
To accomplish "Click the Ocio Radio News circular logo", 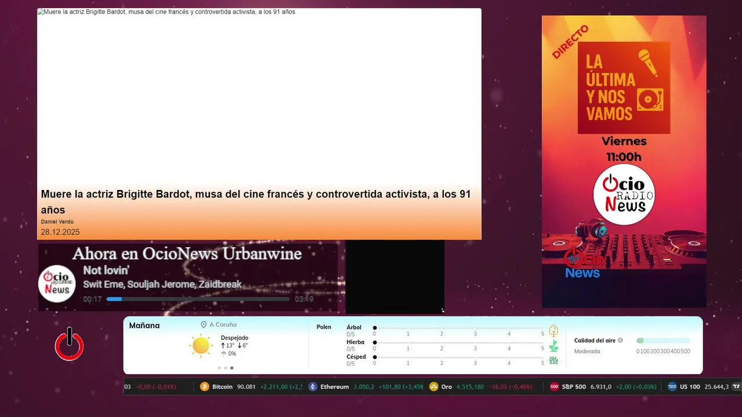I will click(624, 195).
